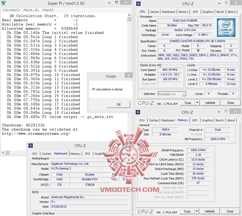This screenshot has height=216, width=242.
Task: Click the CAS# Latency 15.0 clocks value
Action: pos(198,160)
